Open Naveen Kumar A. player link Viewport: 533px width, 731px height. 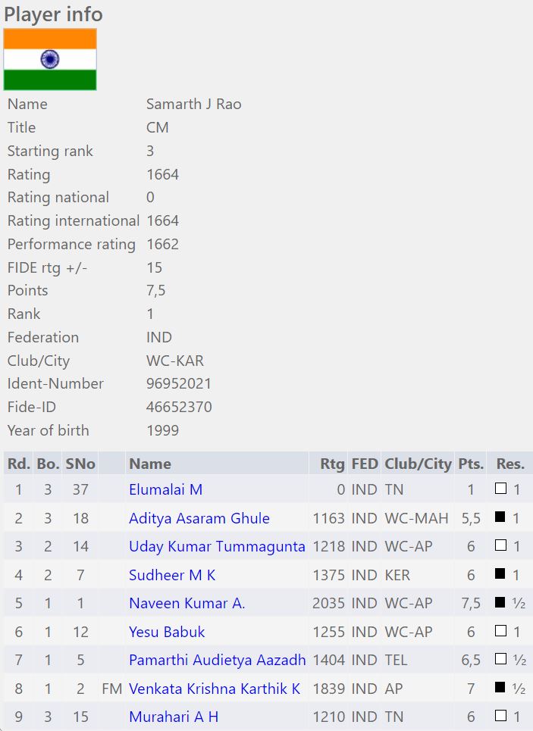187,604
